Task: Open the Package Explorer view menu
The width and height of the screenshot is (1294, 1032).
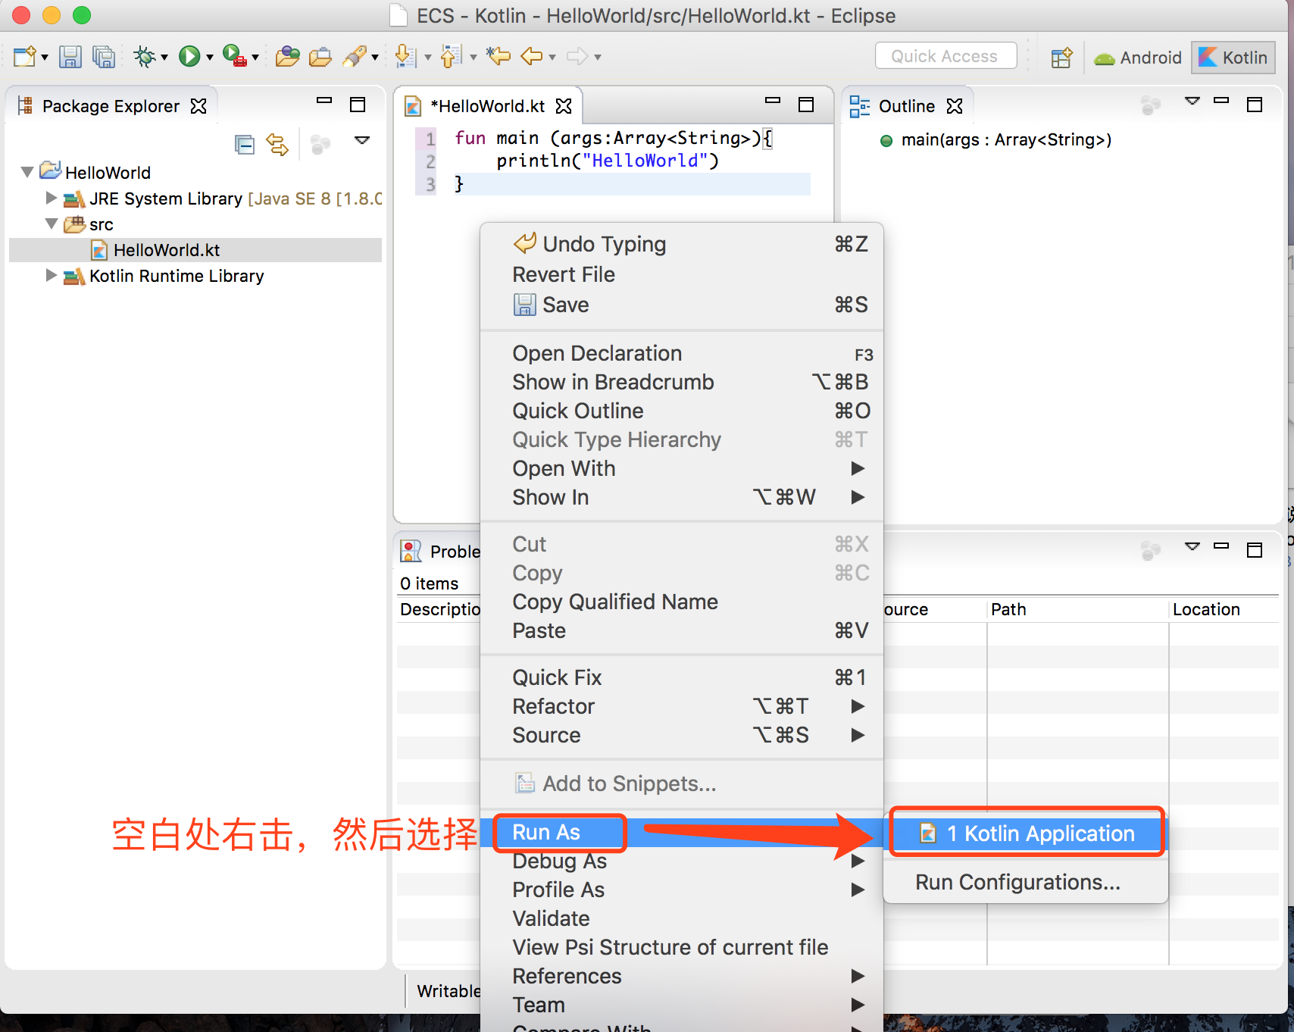Action: click(x=362, y=140)
